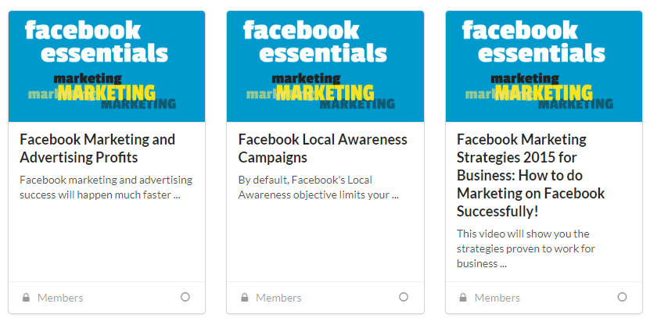Open the Facebook Local Awareness Campaigns title link
Viewport: 650px width, 325px height.
[x=322, y=148]
